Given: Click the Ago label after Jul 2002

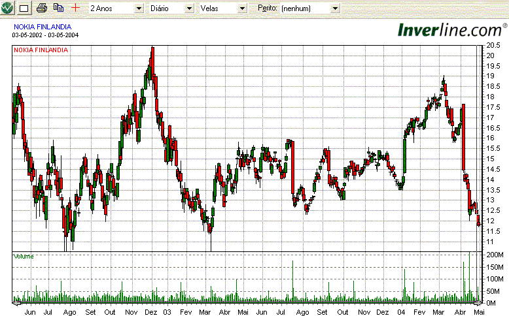Looking at the screenshot, I should (x=69, y=312).
